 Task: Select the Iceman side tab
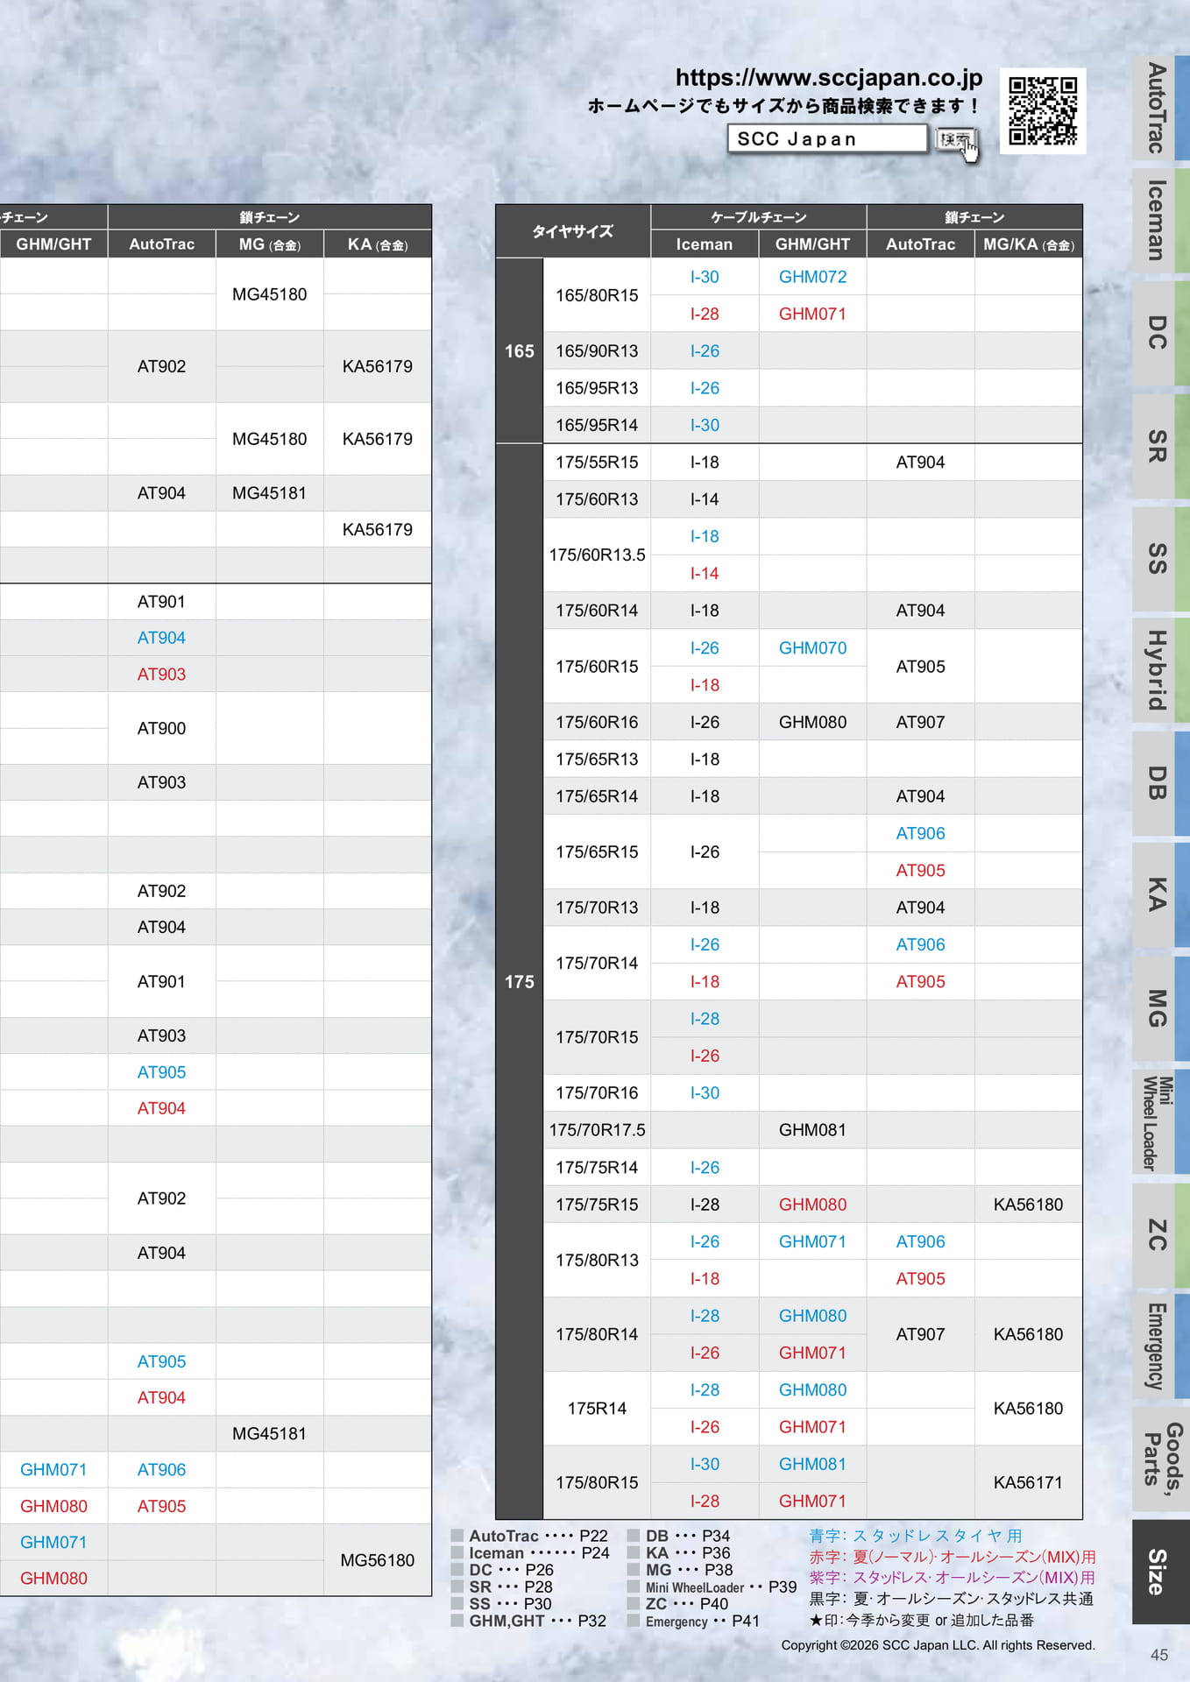(x=1160, y=221)
